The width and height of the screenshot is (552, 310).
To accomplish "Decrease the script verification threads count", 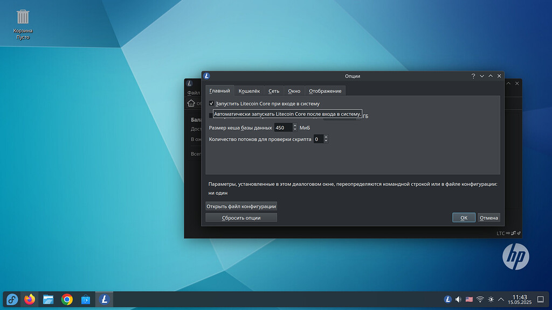I will tap(327, 141).
